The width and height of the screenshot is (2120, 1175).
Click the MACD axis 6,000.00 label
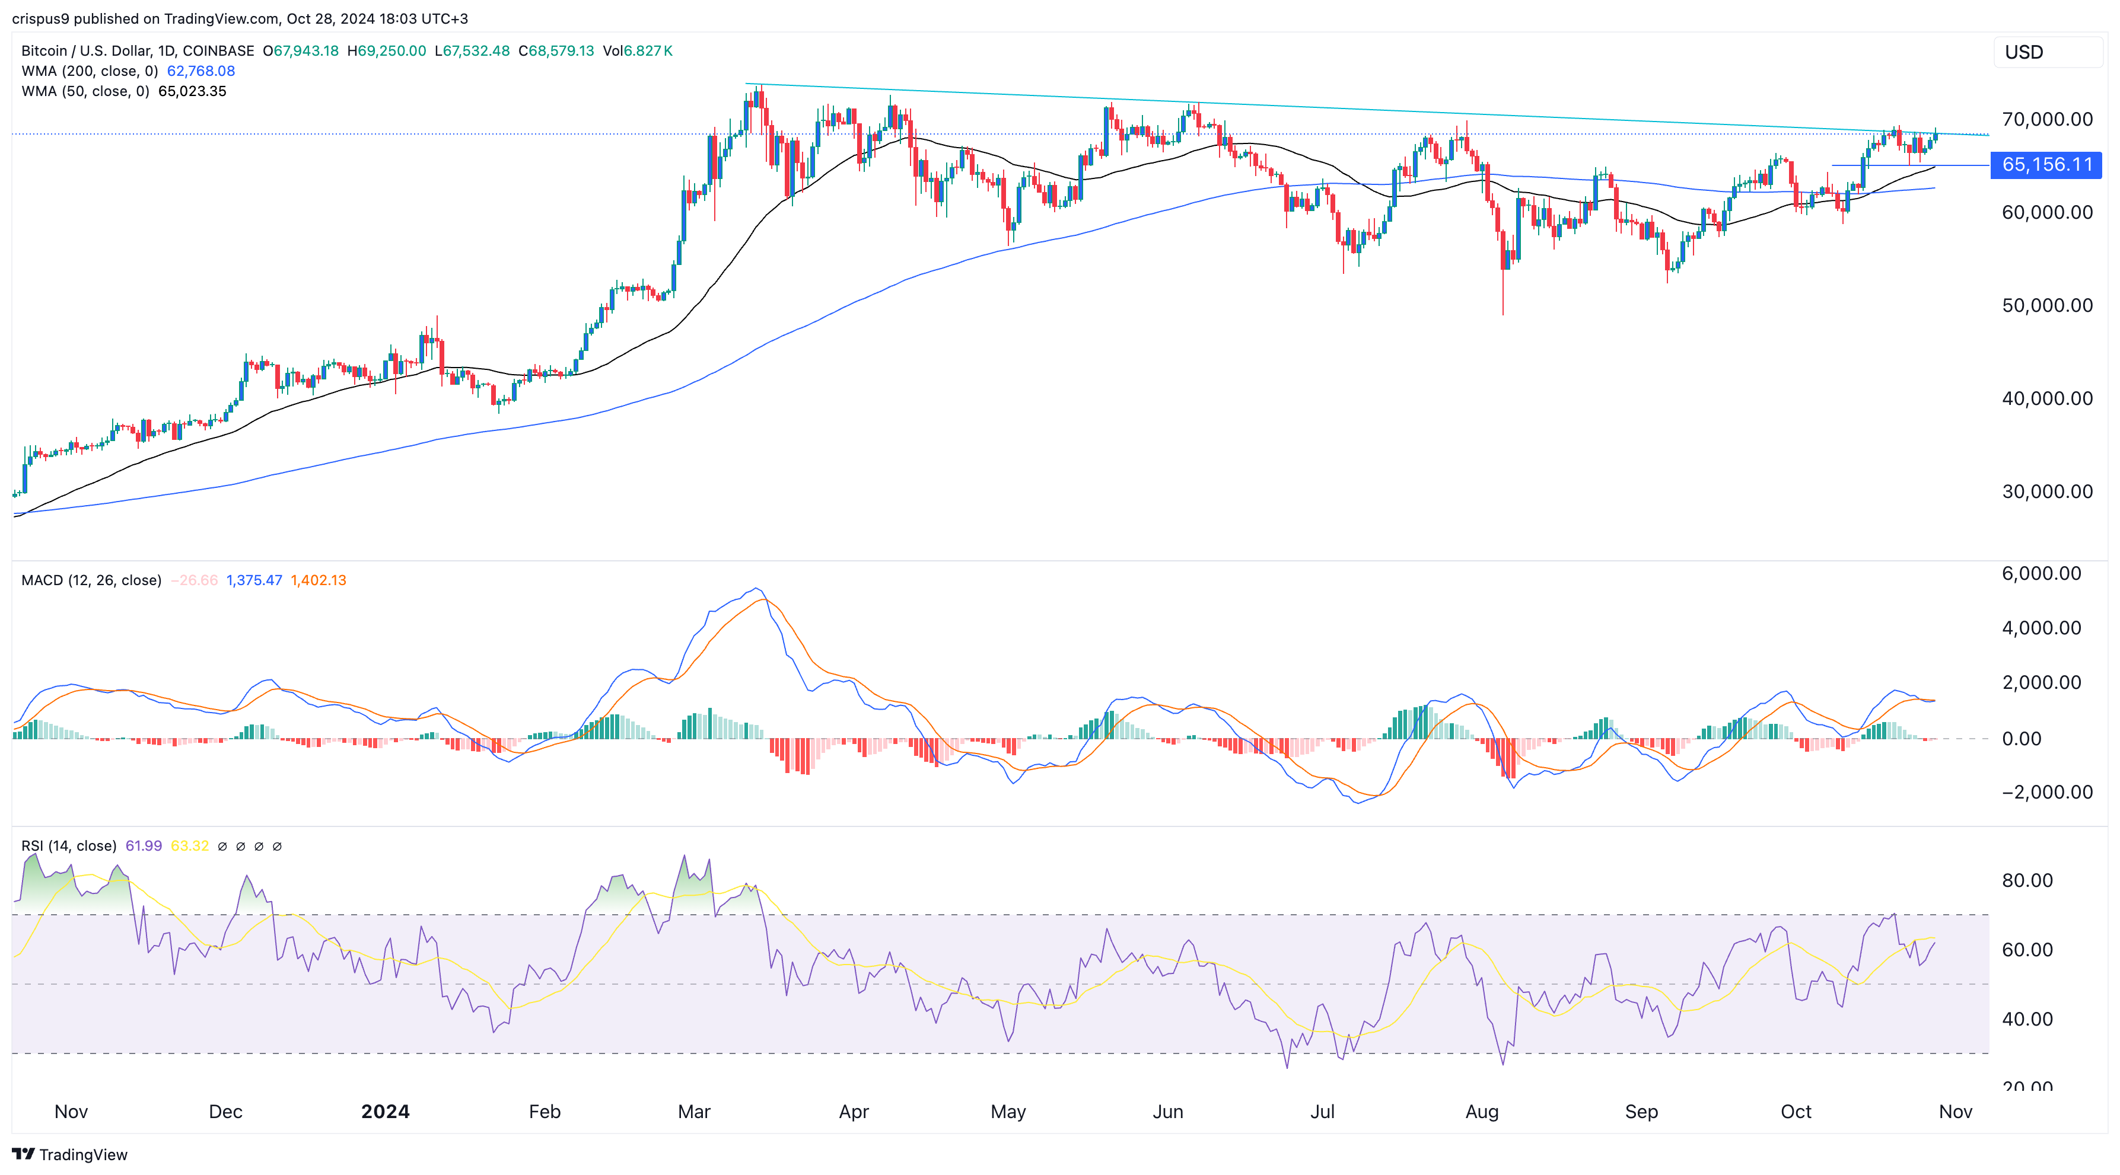pos(2042,573)
